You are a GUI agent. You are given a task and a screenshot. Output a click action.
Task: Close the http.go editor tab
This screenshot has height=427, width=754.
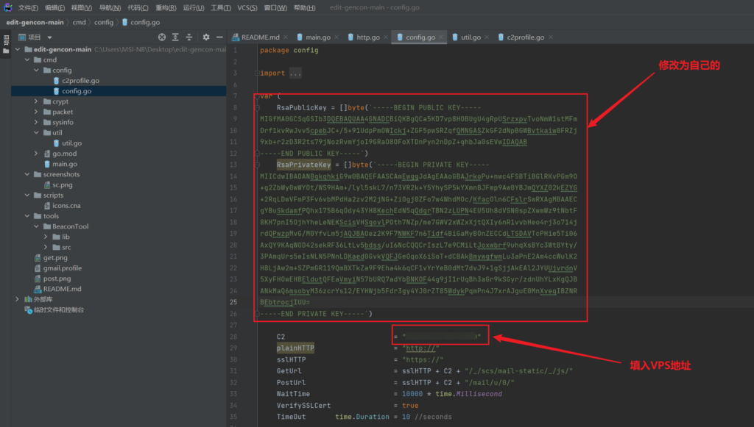386,37
